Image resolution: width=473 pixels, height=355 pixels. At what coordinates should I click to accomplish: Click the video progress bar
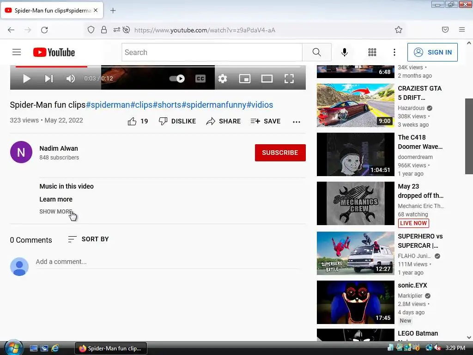(x=158, y=67)
